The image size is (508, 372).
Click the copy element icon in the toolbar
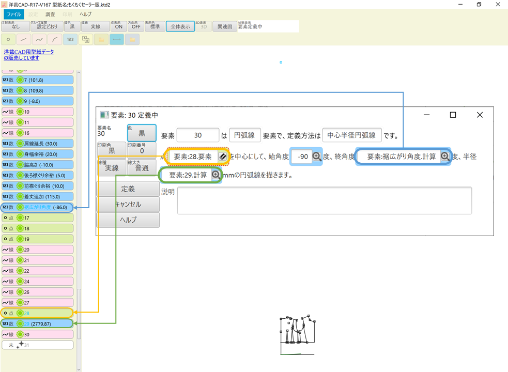86,39
